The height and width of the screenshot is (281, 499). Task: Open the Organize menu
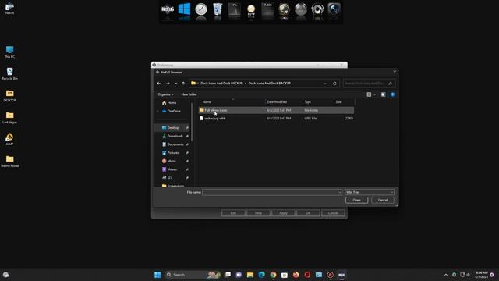coord(166,94)
